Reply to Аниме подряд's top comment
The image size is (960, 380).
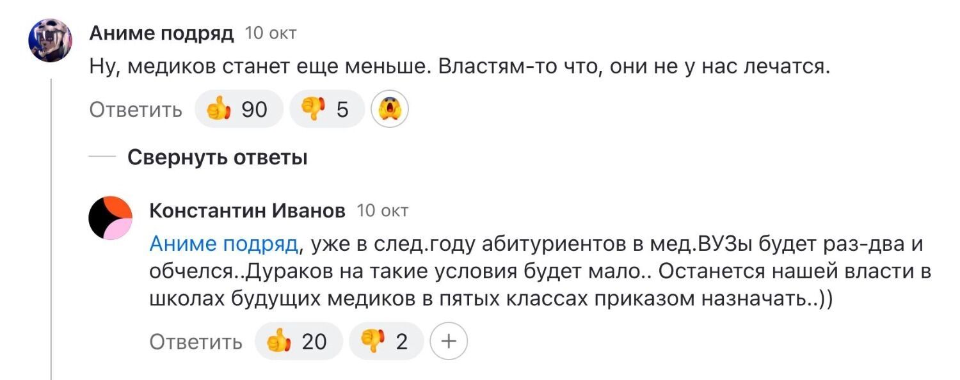click(136, 110)
